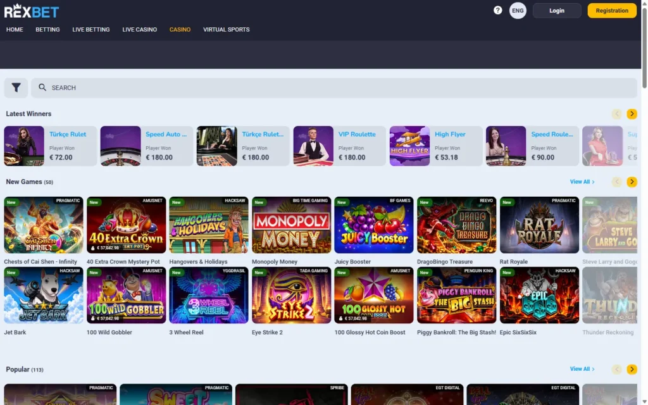Next arrow in Latest Winners
Viewport: 648px width, 405px height.
tap(632, 114)
